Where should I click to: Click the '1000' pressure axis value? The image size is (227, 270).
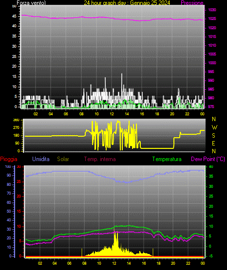click(x=212, y=63)
